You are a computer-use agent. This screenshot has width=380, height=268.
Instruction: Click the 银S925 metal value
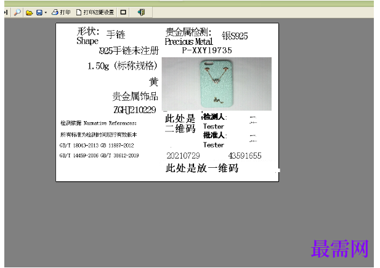[235, 36]
